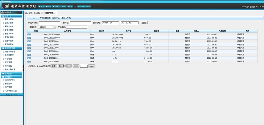Click the 退出 logout toolbar button
264x125 pixels.
pyautogui.click(x=70, y=6)
